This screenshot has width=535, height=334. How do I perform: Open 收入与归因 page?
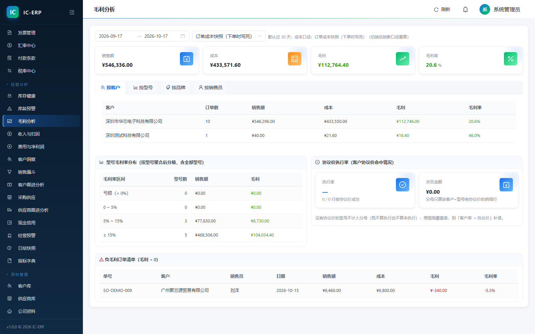[41, 134]
